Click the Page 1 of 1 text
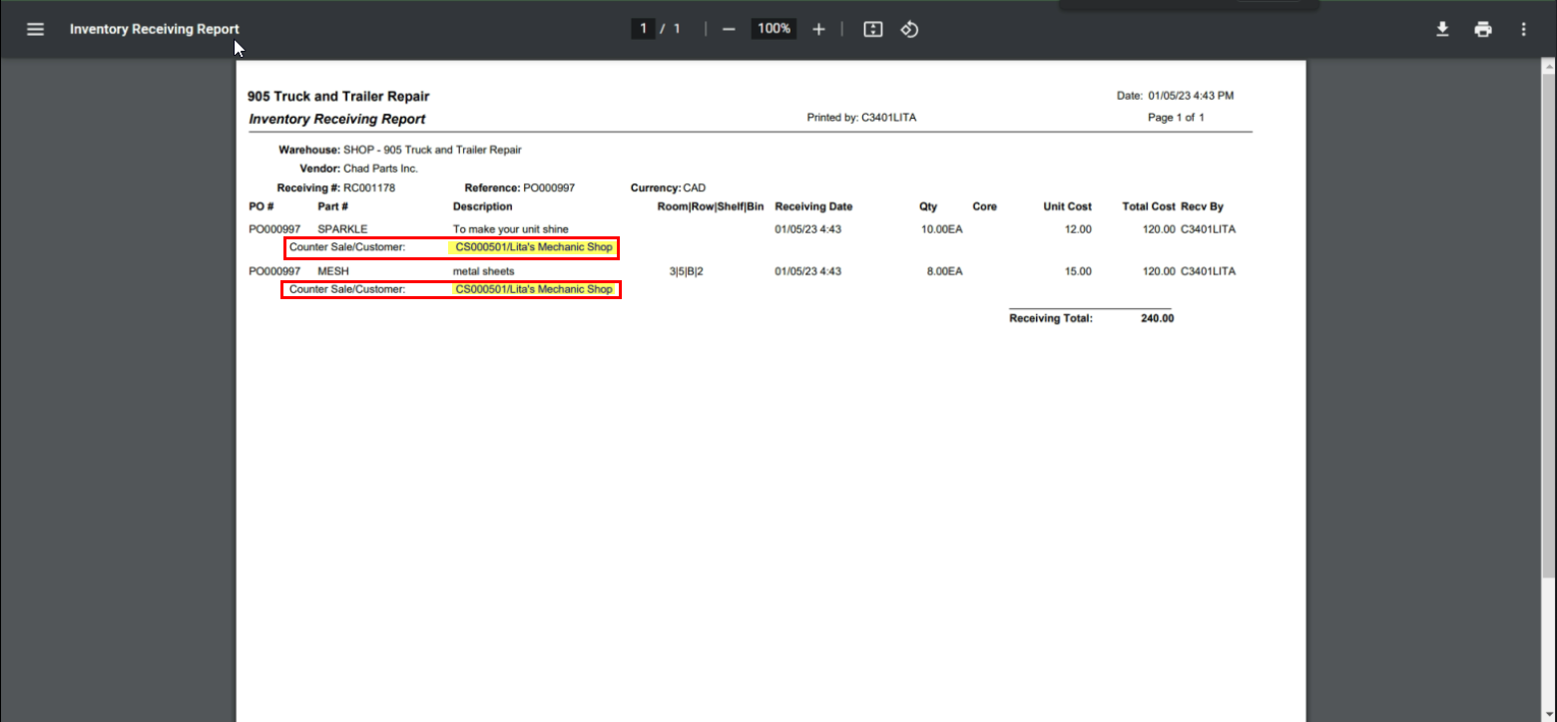This screenshot has width=1557, height=722. pos(1177,118)
